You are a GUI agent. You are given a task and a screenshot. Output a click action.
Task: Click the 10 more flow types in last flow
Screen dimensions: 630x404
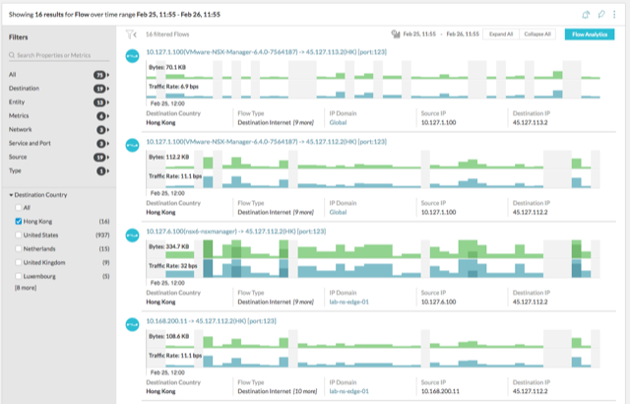pyautogui.click(x=304, y=391)
